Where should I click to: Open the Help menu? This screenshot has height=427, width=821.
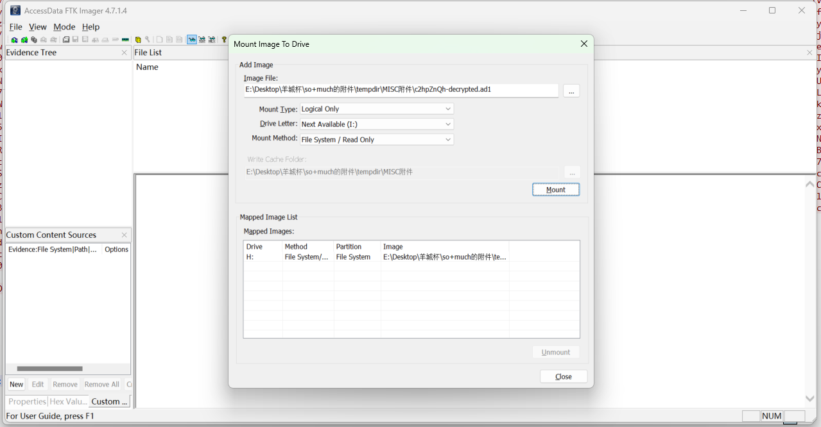pos(91,27)
